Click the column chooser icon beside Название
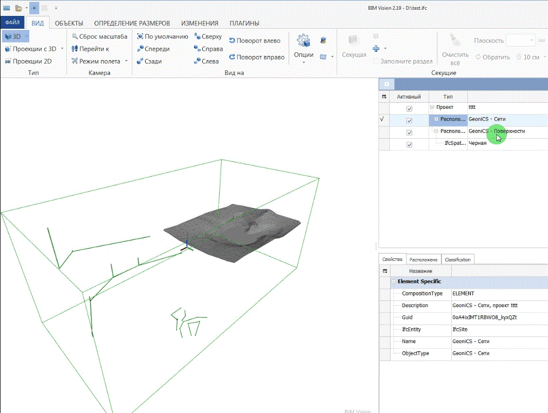 pos(385,271)
